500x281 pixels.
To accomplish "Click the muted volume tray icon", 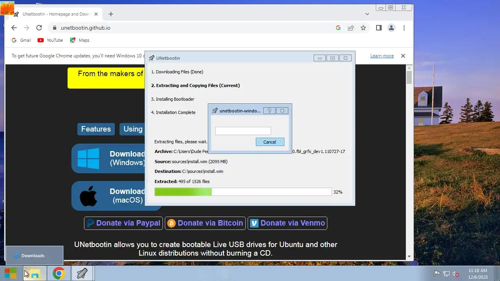I will pyautogui.click(x=455, y=274).
